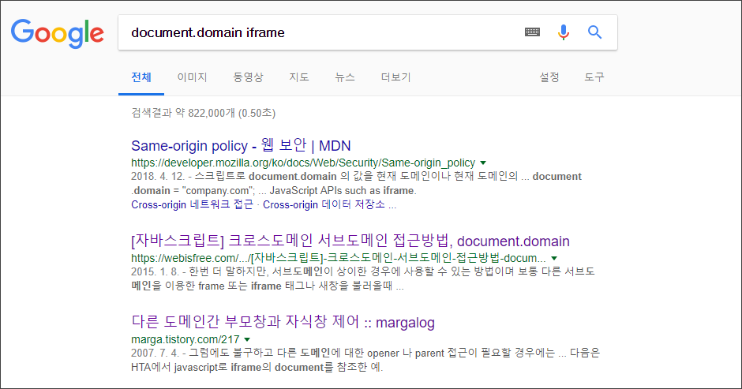Click the Google logo

pos(57,32)
